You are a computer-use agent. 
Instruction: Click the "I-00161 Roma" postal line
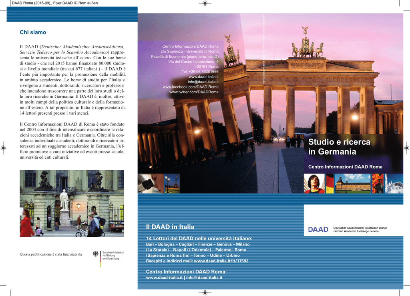[x=206, y=66]
